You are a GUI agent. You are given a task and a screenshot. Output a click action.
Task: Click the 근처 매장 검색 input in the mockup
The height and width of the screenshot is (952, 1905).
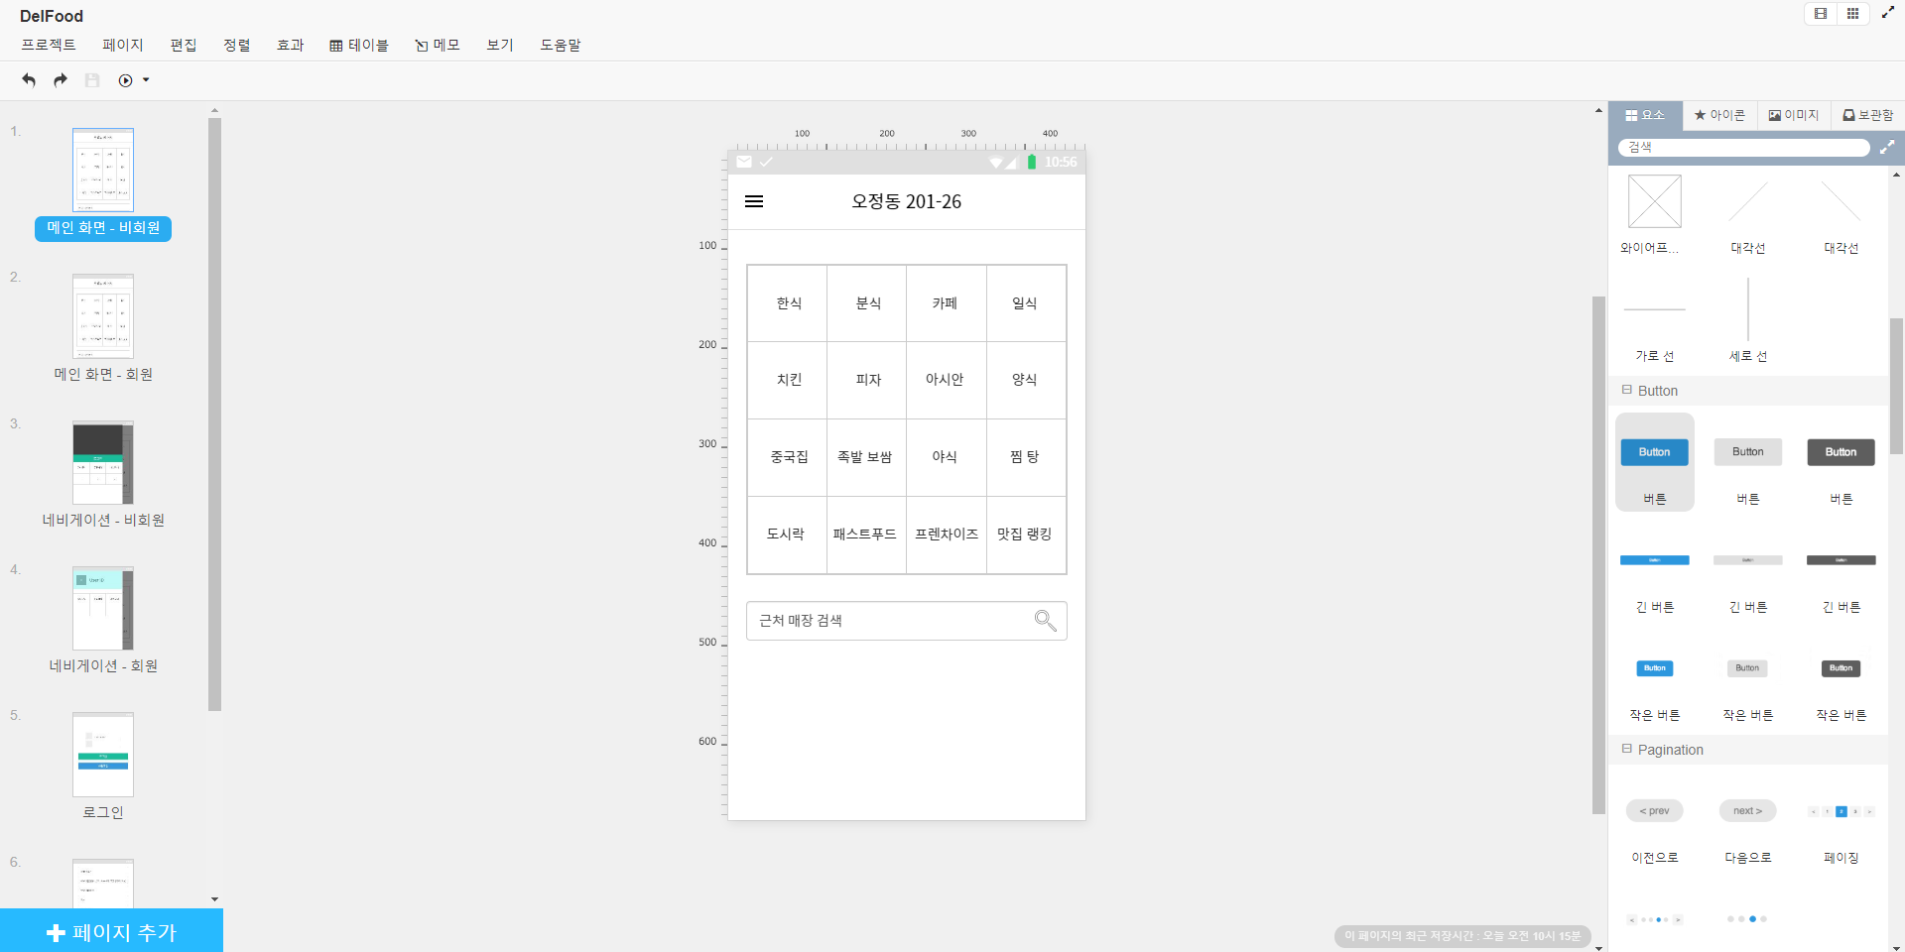pos(907,621)
